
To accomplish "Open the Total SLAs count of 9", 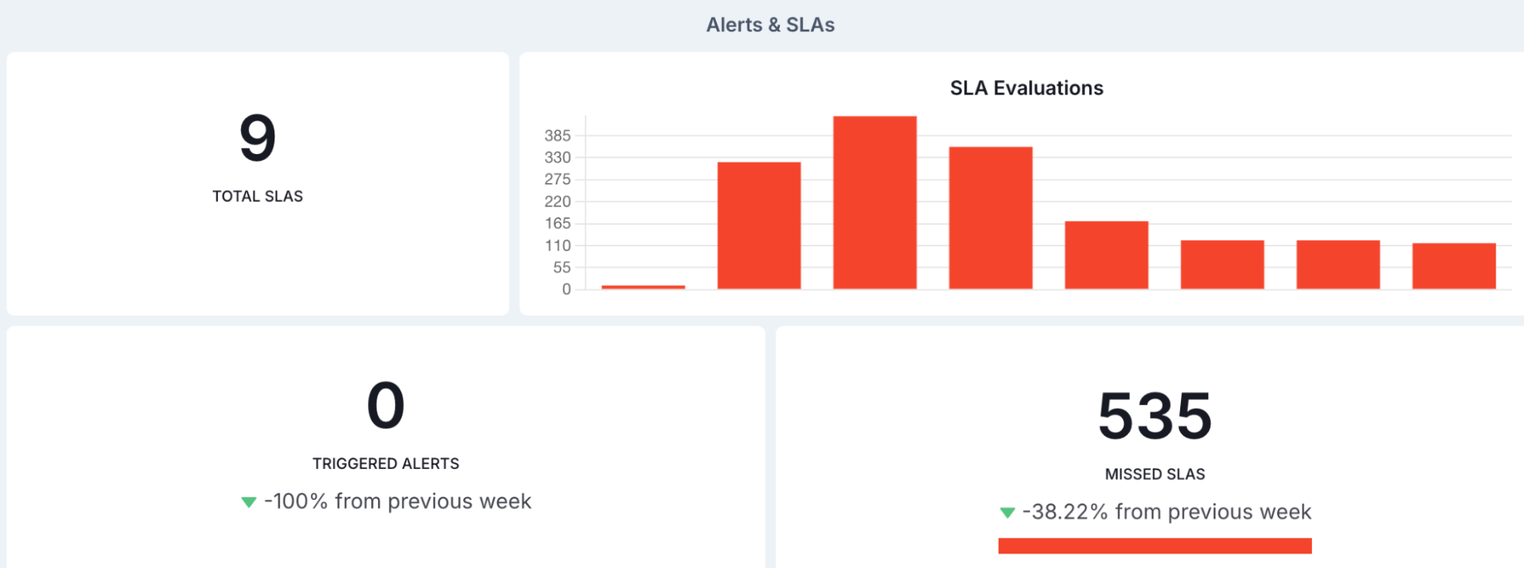I will [x=258, y=139].
